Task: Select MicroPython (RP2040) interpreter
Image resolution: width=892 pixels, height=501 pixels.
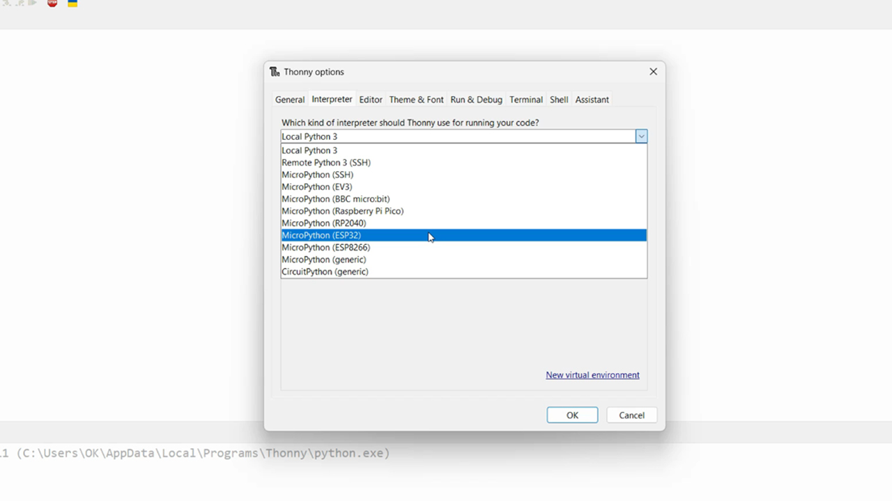Action: click(x=463, y=223)
